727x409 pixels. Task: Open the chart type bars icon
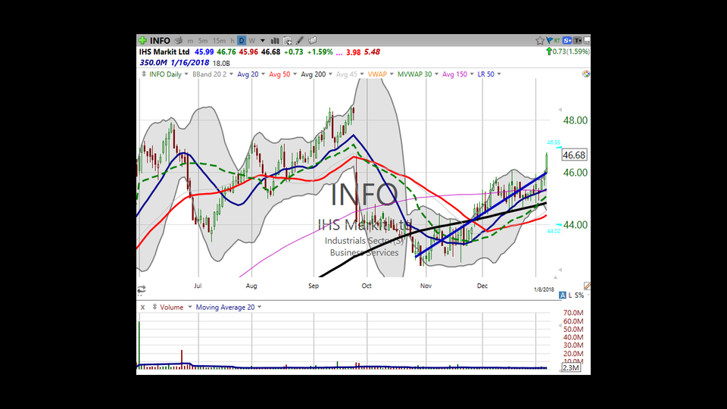[x=275, y=41]
